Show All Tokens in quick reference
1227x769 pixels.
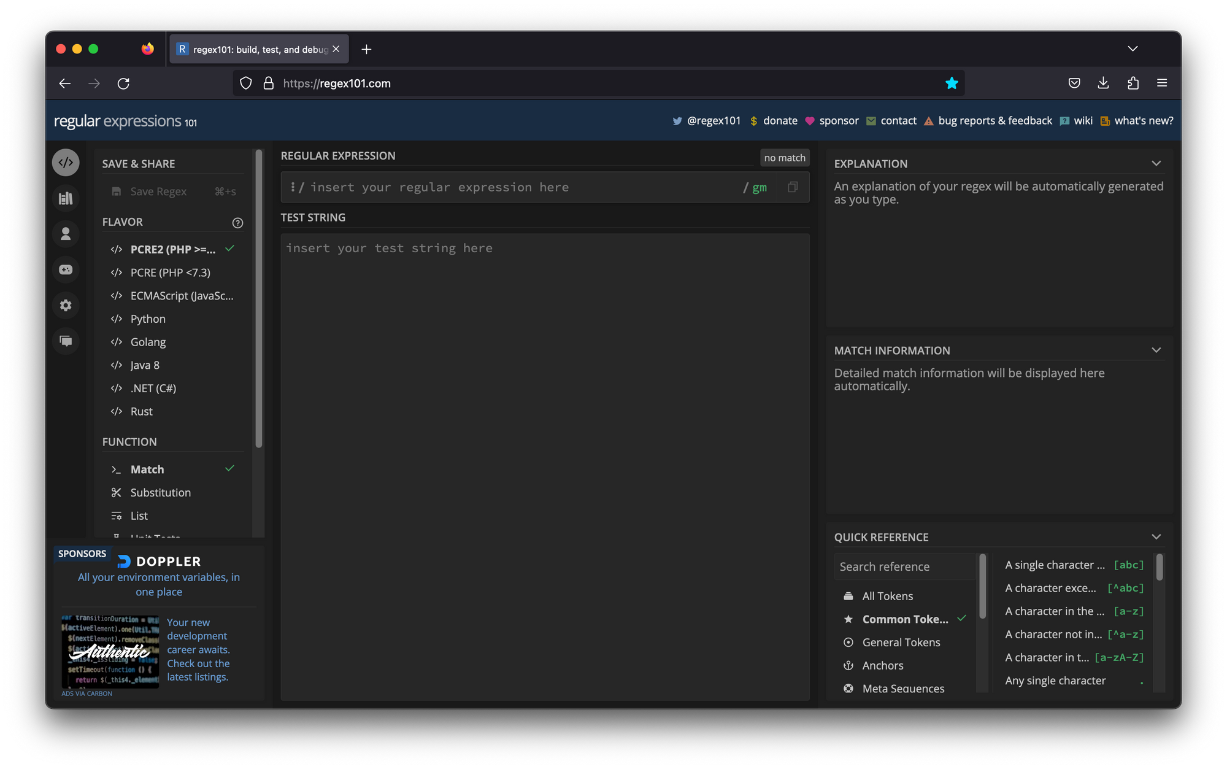point(905,596)
